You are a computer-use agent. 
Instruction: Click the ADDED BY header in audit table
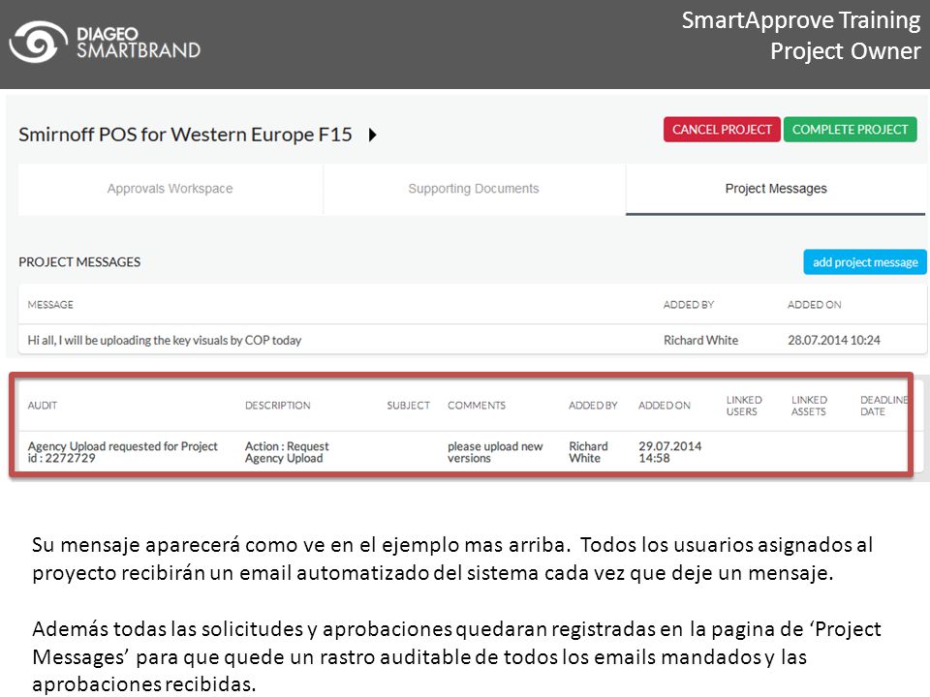(593, 406)
